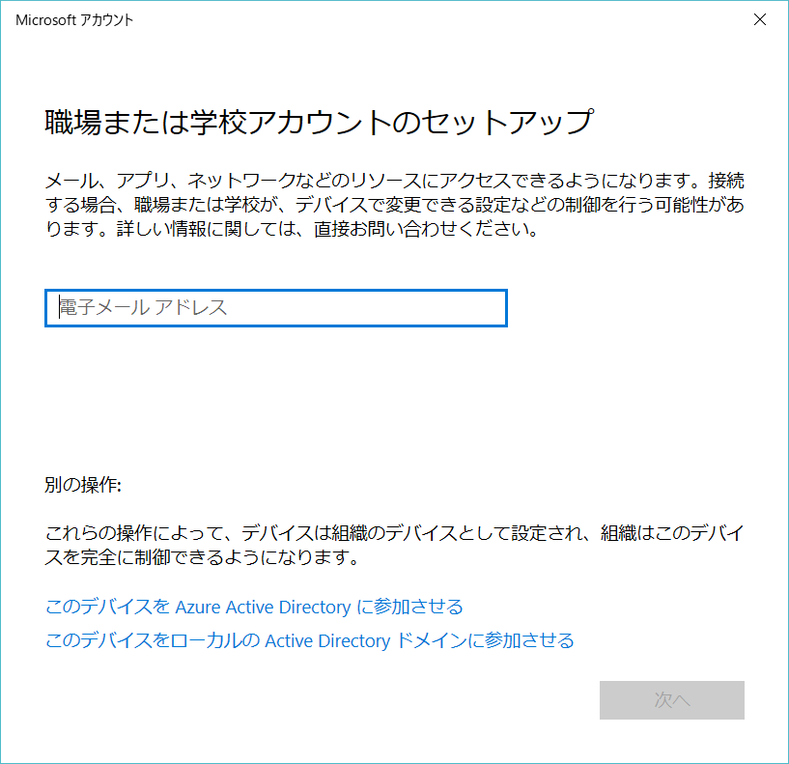
Task: Click paragraph starting これらの操作によって
Action: coord(394,545)
